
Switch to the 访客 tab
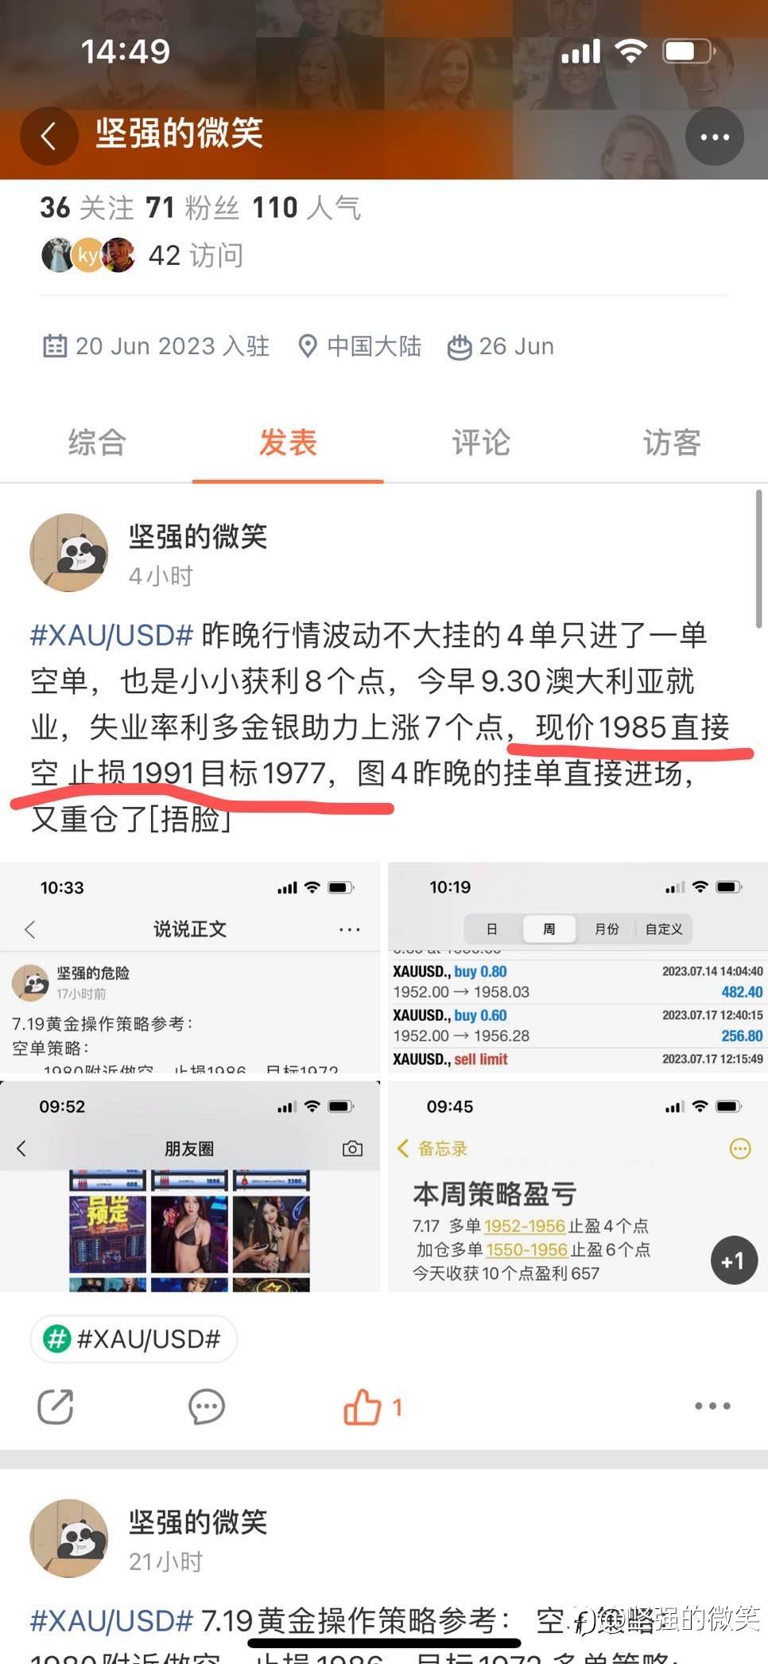tap(672, 442)
